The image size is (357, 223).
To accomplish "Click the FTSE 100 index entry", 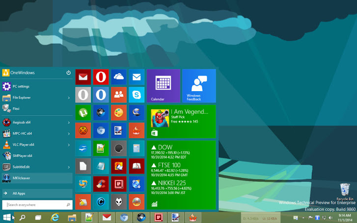I will 169,170.
